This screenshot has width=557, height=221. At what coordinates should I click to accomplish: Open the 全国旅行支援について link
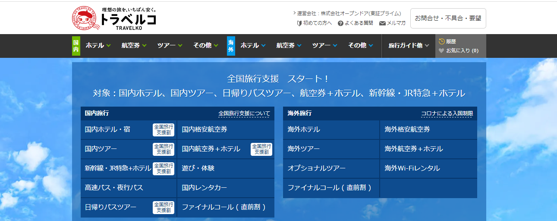pos(244,114)
